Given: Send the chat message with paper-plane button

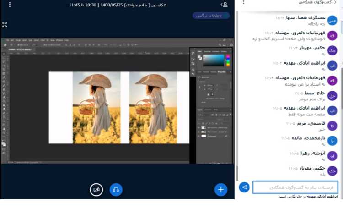Looking at the screenshot, I should click(244, 187).
